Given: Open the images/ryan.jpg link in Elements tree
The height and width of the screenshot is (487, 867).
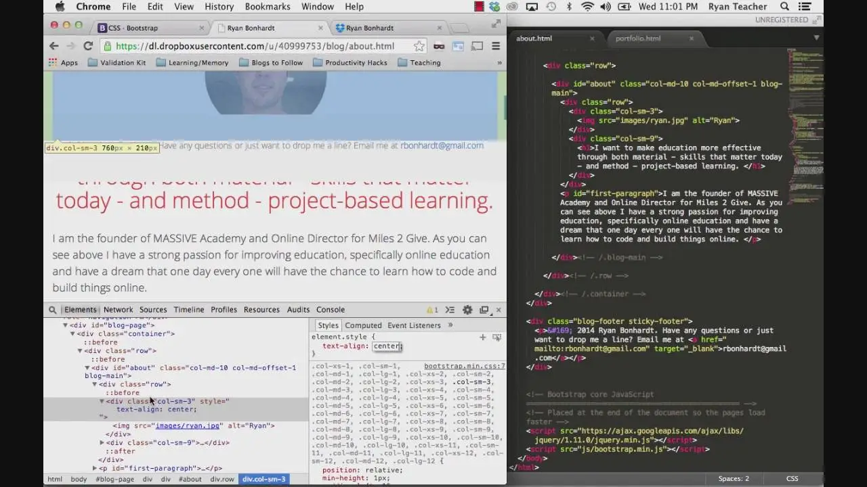Looking at the screenshot, I should pyautogui.click(x=188, y=426).
